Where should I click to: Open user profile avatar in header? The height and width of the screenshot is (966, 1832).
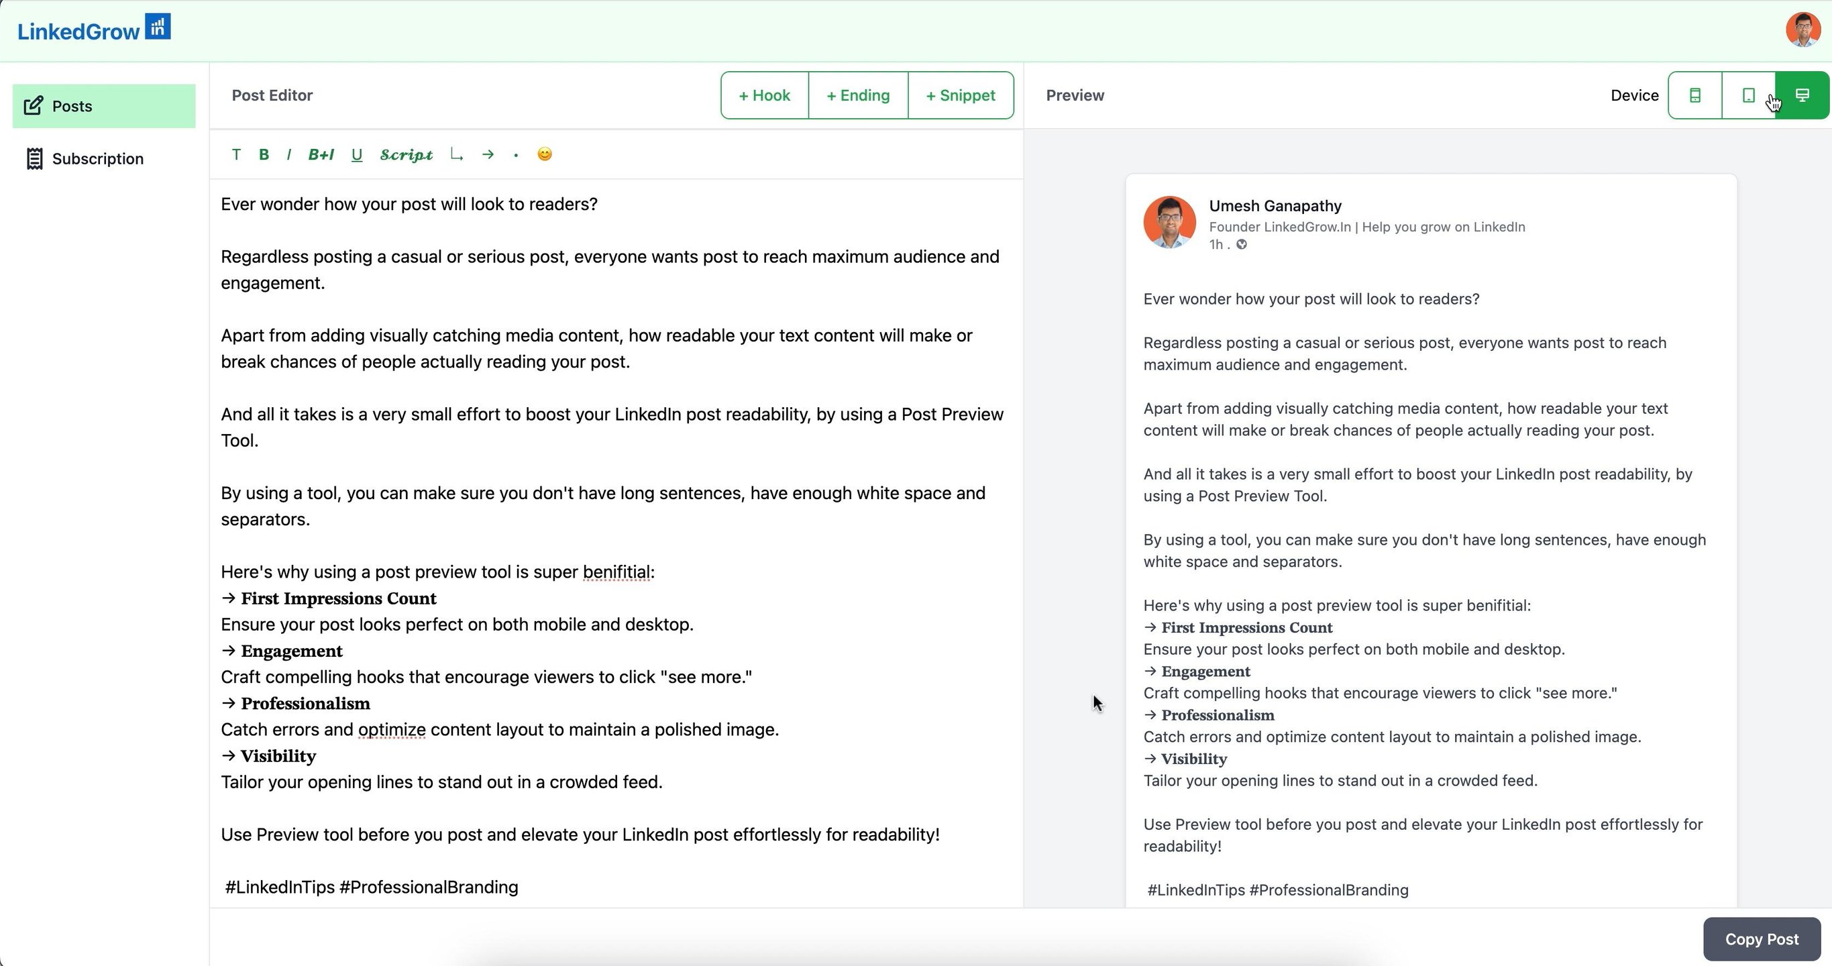(x=1803, y=30)
